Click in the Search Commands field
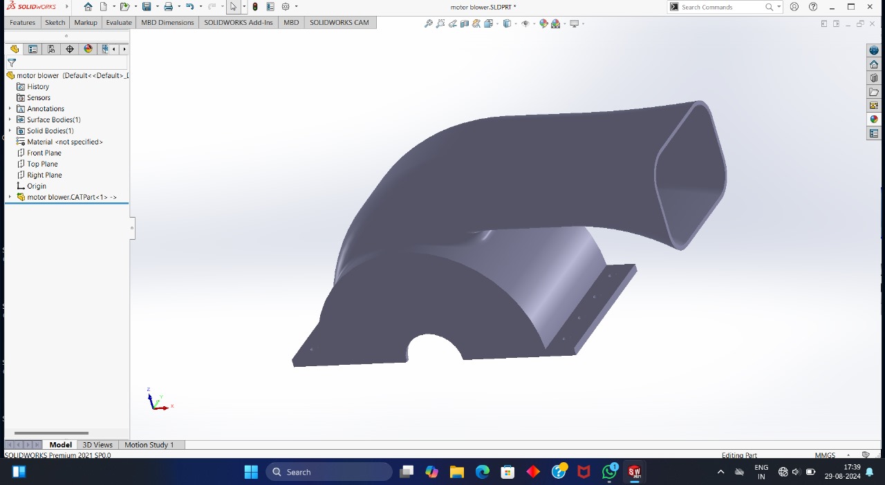The width and height of the screenshot is (885, 485). pos(722,7)
